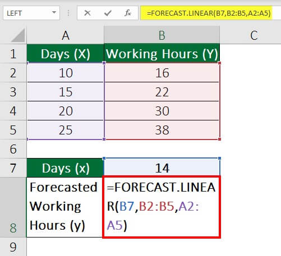Select all cells with corner triangle
The image size is (281, 256).
click(18, 35)
